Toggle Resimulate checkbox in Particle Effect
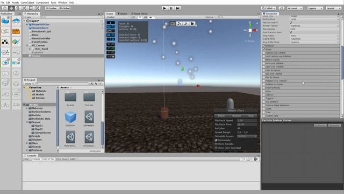 216,140
